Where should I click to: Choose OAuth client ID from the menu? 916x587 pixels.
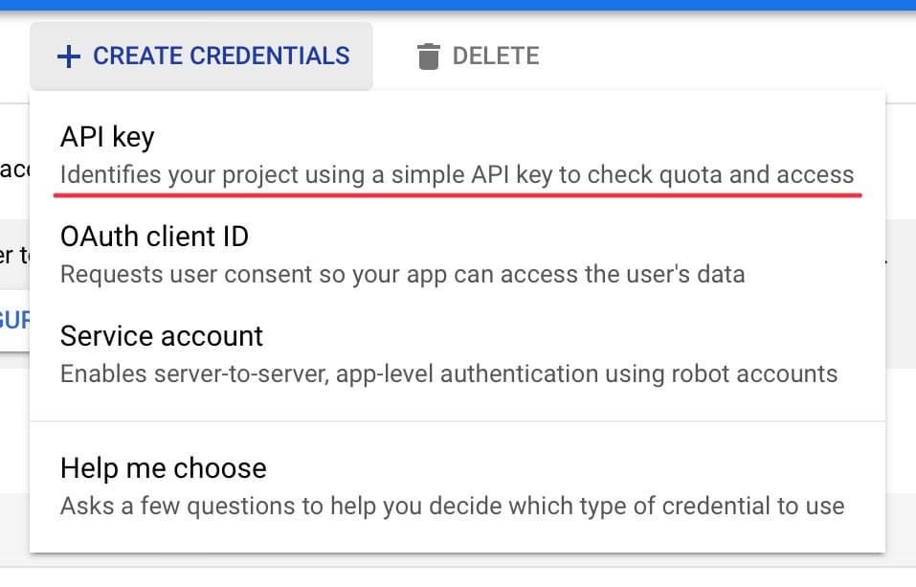click(x=458, y=255)
